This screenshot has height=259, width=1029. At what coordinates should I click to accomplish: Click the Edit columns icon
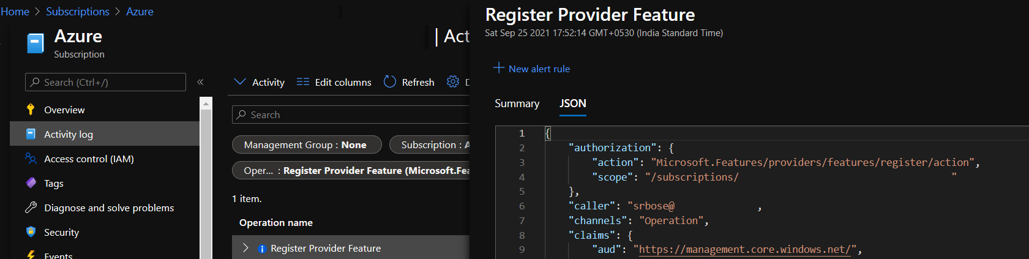[303, 82]
